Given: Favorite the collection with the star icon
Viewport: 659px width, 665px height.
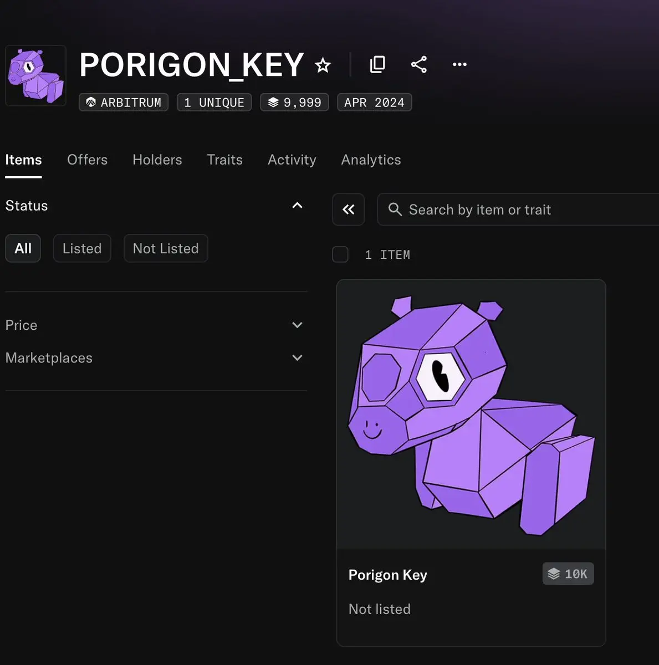Looking at the screenshot, I should [x=323, y=65].
